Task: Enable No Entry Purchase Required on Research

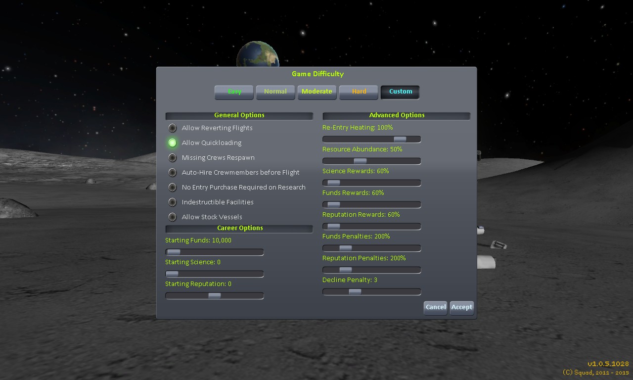Action: pyautogui.click(x=172, y=187)
